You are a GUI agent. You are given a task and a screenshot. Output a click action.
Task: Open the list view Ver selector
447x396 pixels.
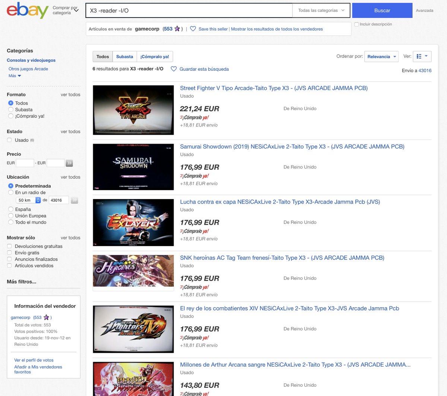pos(422,57)
